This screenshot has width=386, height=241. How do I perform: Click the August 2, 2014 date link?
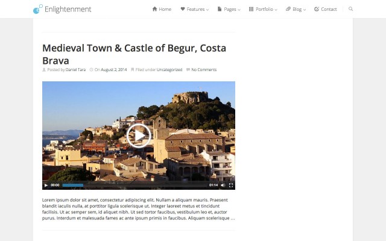[113, 70]
